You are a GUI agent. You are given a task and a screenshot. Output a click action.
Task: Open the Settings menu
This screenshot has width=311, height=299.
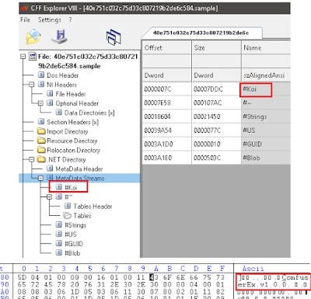pos(49,19)
